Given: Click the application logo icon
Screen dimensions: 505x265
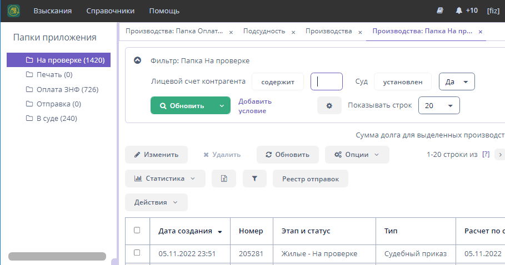Looking at the screenshot, I should [13, 11].
